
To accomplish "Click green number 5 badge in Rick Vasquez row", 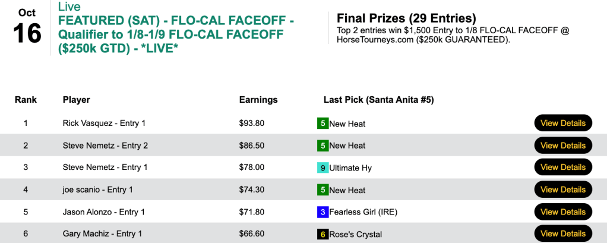I will (323, 124).
